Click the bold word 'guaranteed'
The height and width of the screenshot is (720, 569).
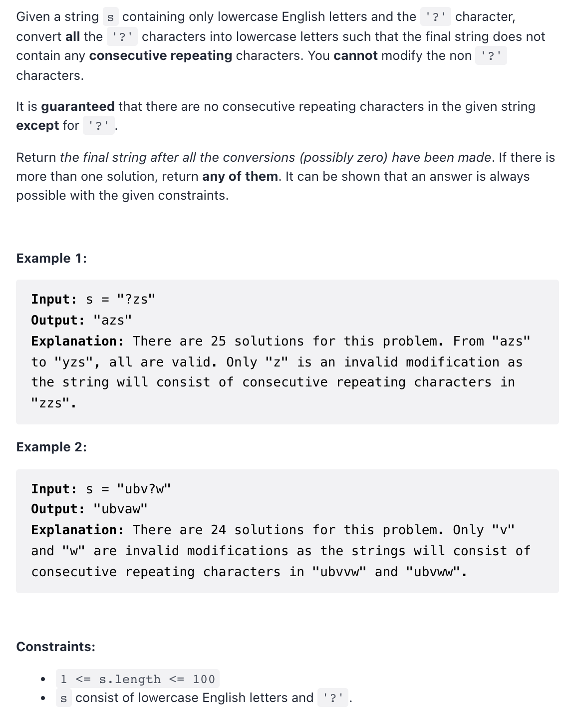pyautogui.click(x=78, y=106)
